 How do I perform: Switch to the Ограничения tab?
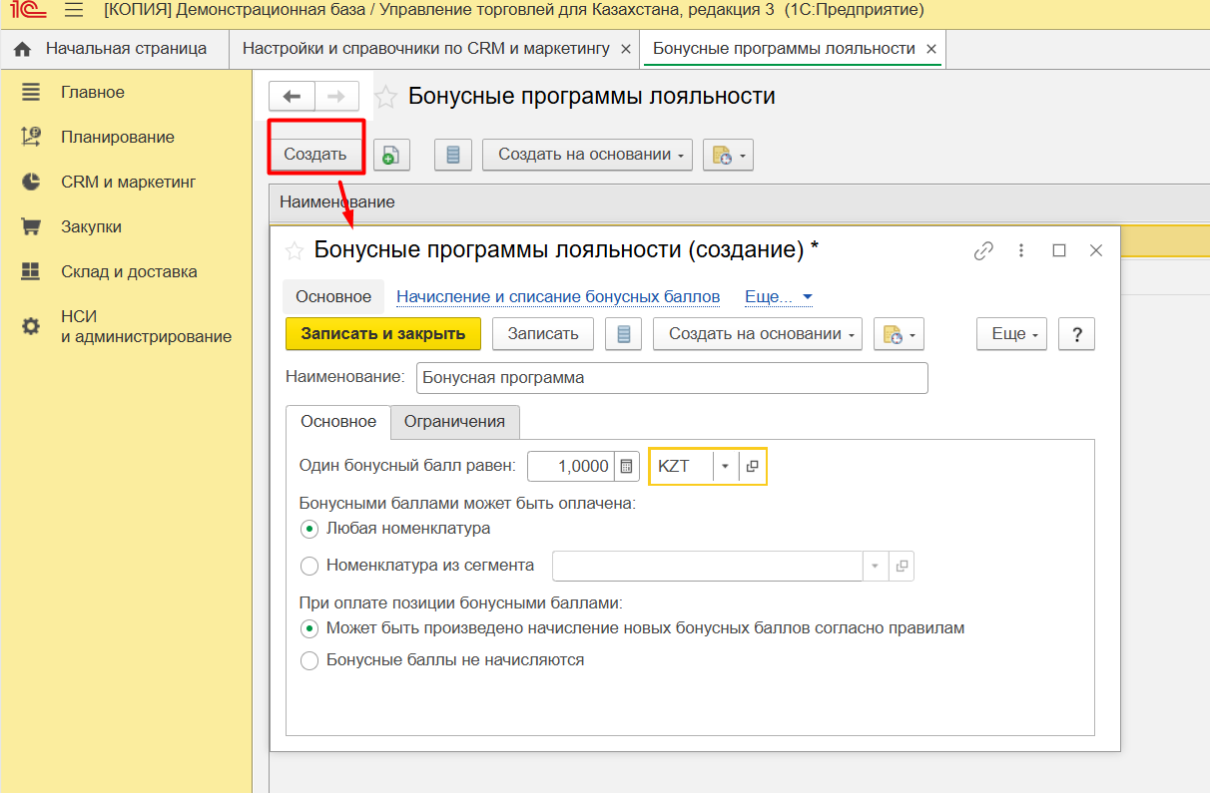[454, 421]
